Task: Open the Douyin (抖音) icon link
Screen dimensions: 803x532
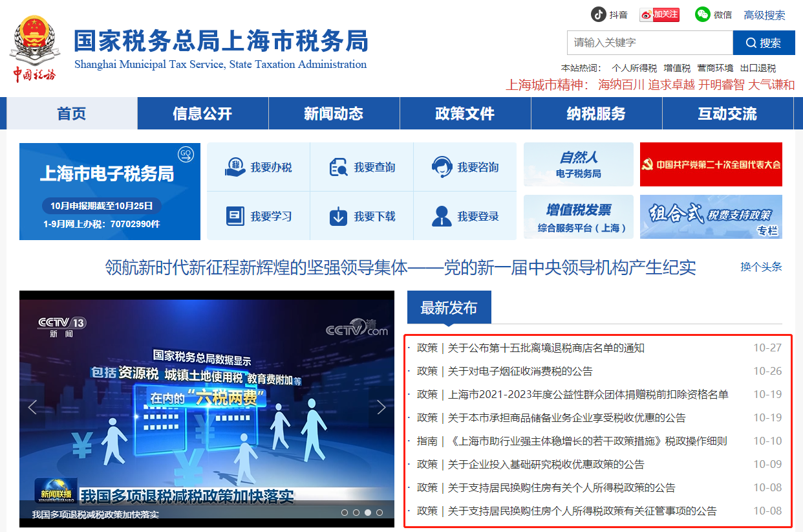Action: [x=599, y=14]
